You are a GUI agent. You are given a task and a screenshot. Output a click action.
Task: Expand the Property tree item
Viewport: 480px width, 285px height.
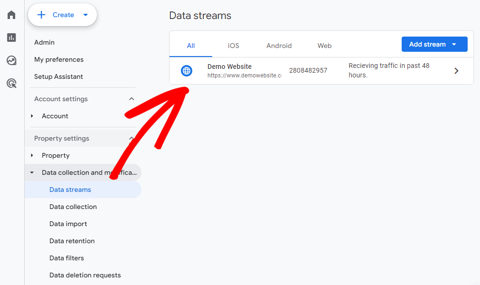click(32, 155)
